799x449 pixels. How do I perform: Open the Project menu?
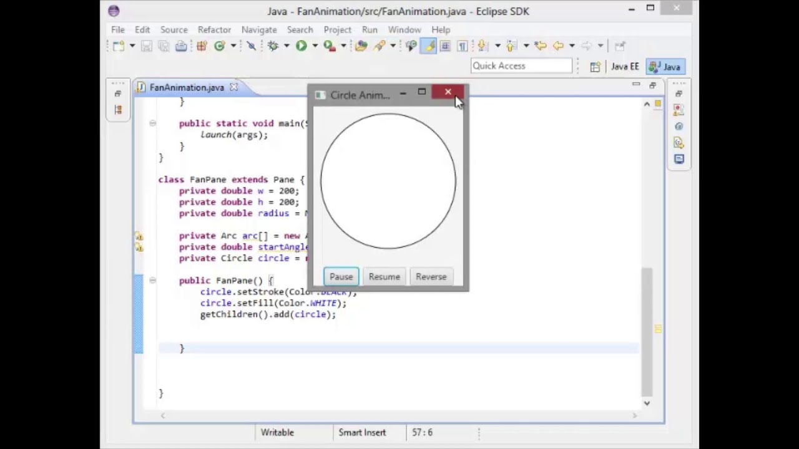[337, 29]
